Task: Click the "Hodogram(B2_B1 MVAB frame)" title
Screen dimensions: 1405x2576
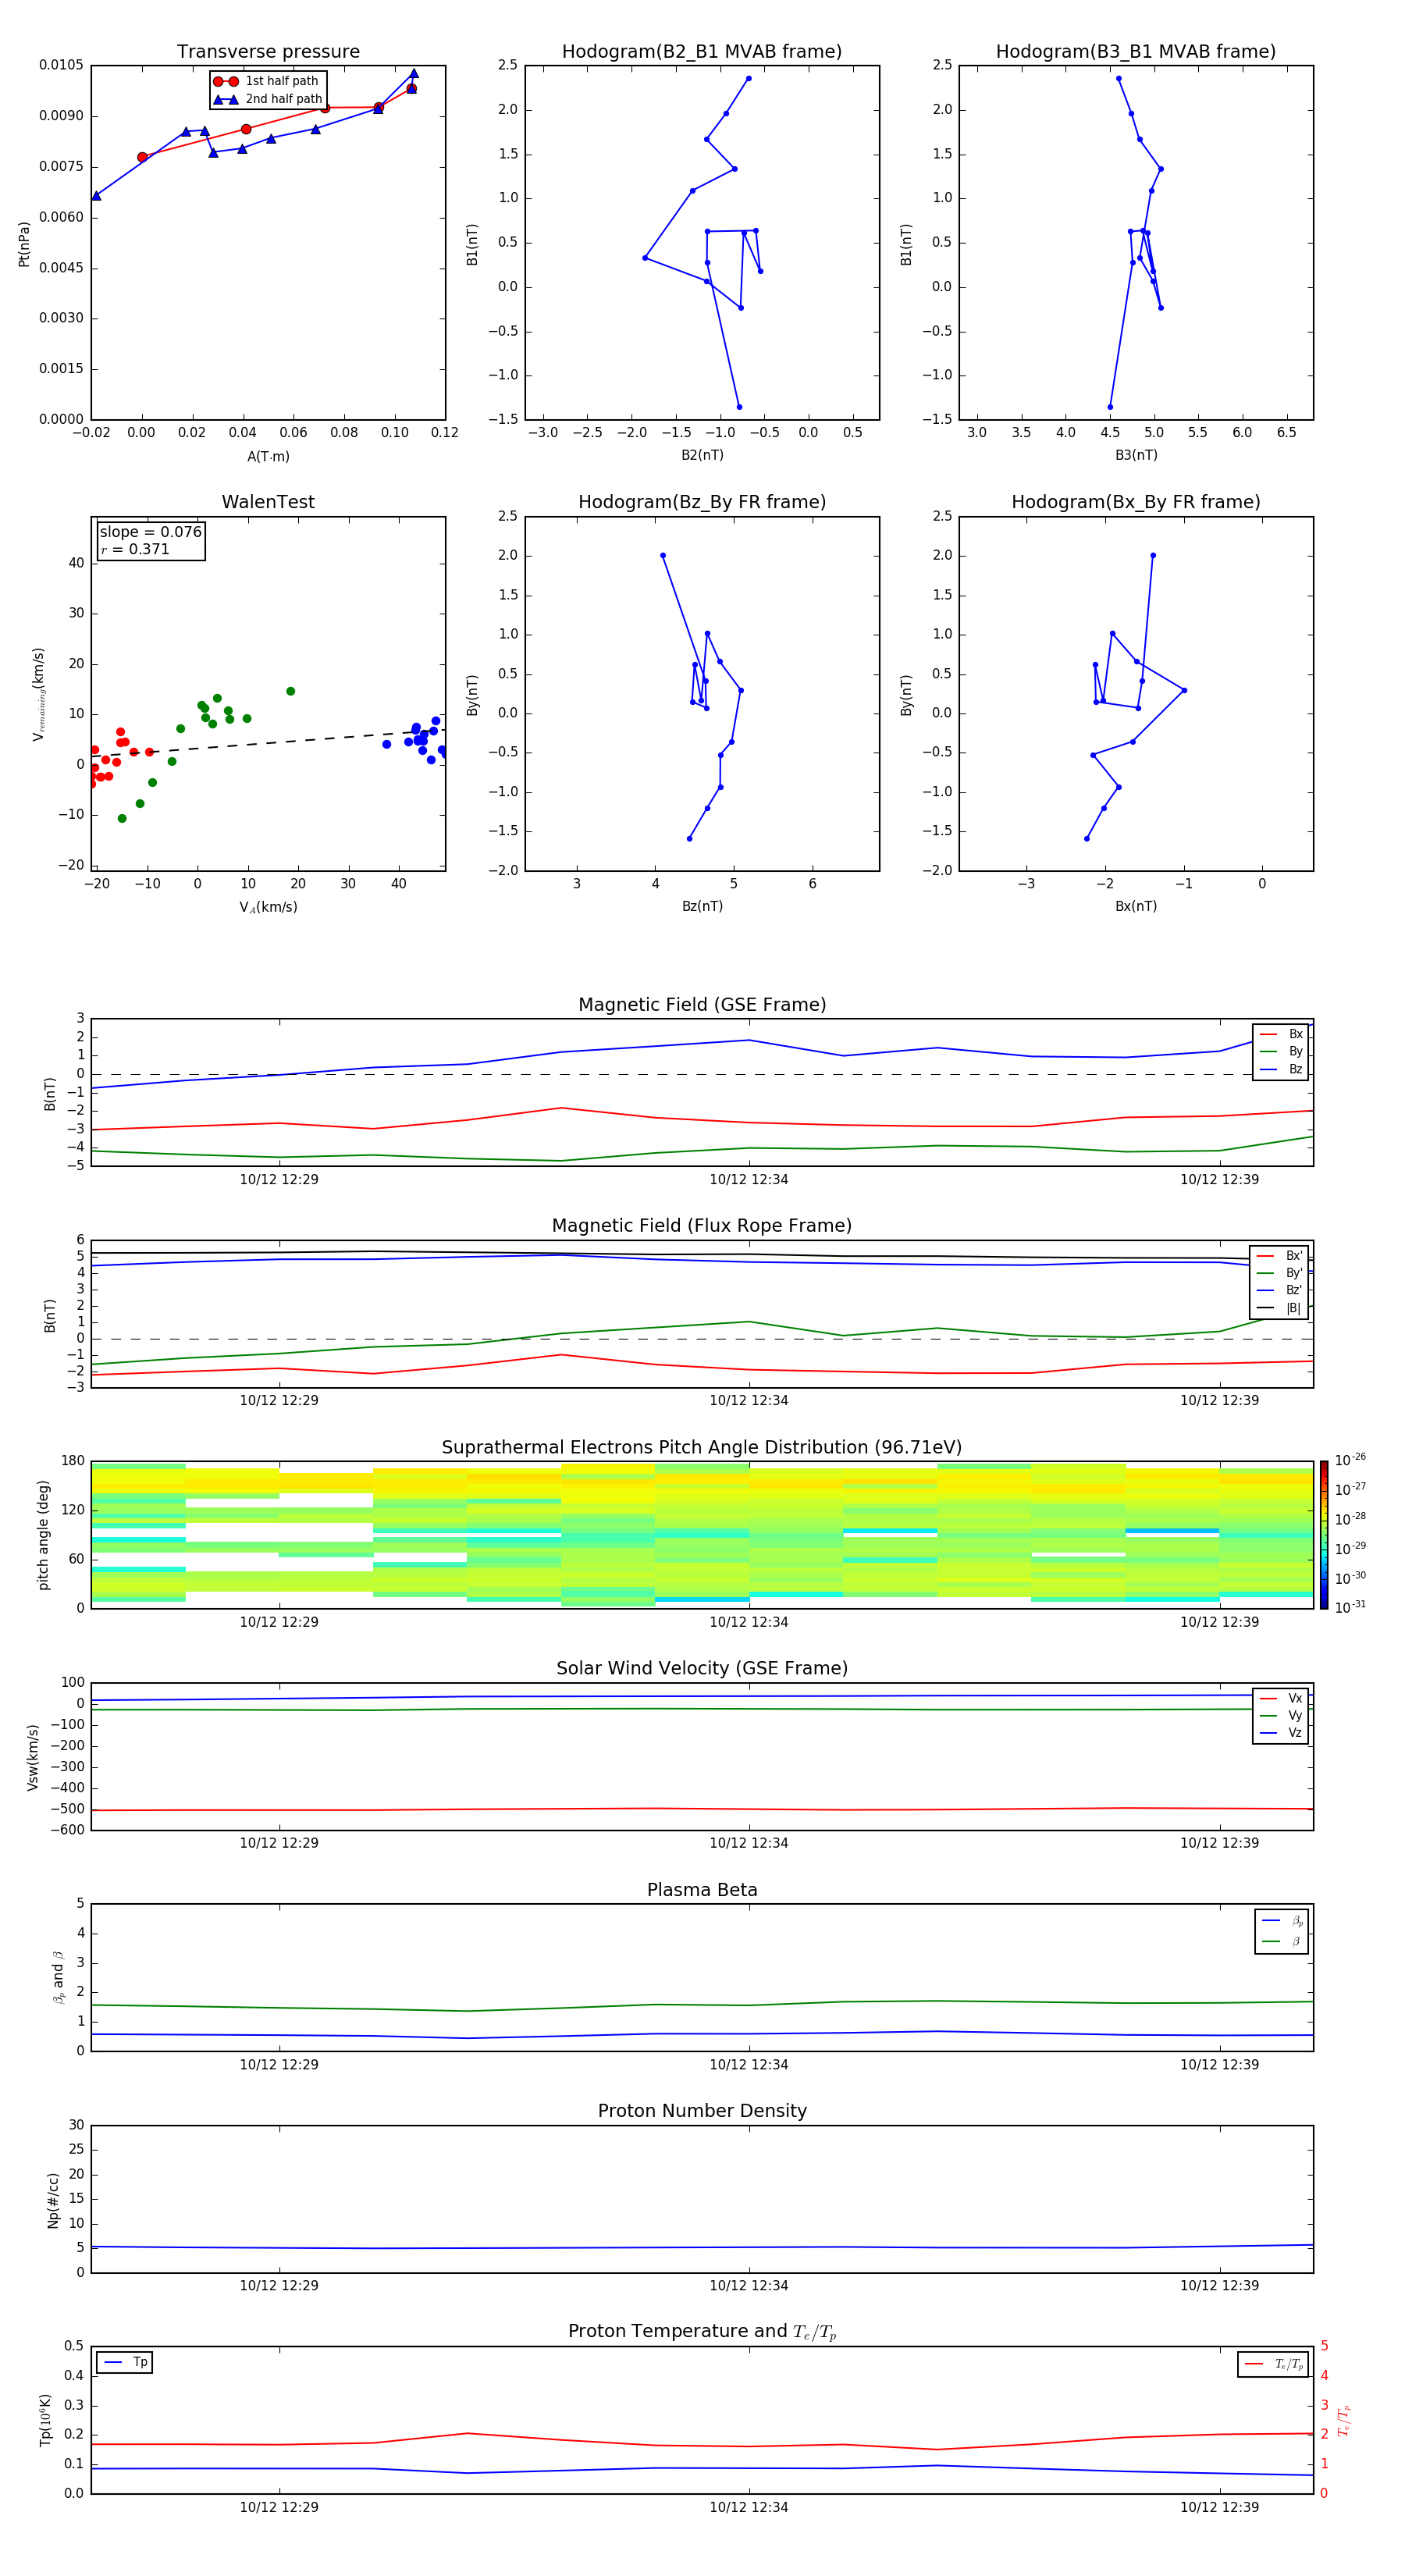Action: pyautogui.click(x=702, y=51)
